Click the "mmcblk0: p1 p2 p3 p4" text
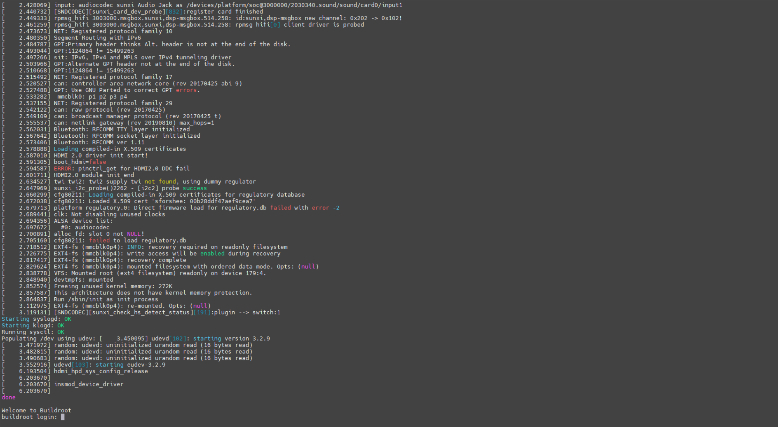778x427 pixels. [x=92, y=97]
